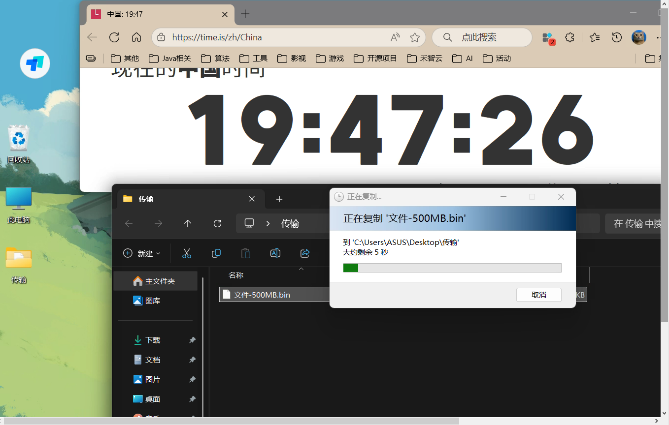
Task: Open the blue app icon on desktop
Action: click(x=35, y=63)
